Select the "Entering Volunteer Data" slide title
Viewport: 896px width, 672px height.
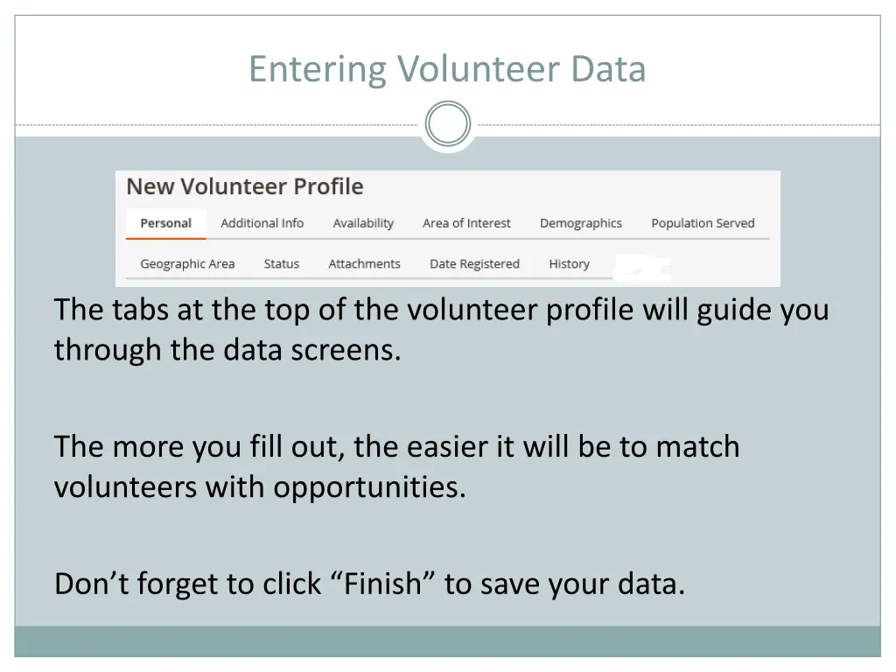pos(447,69)
